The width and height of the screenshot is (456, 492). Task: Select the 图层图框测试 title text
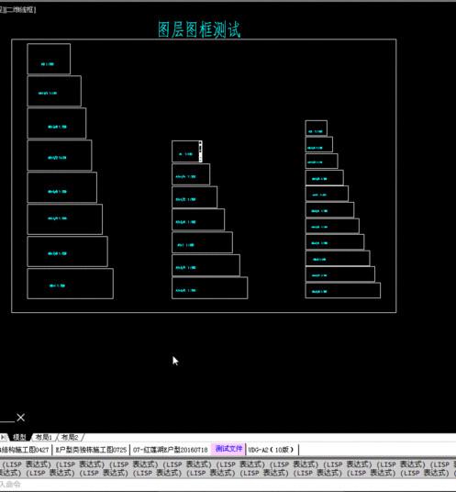(199, 29)
